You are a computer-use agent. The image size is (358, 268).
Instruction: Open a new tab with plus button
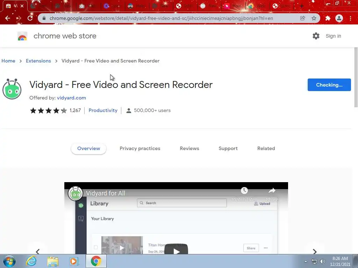(x=302, y=6)
